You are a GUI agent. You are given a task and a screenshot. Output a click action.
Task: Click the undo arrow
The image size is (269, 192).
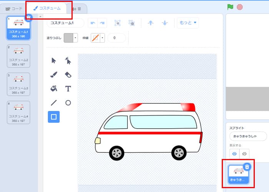click(93, 23)
